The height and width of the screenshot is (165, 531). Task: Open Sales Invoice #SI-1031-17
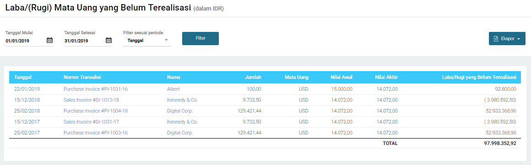[x=92, y=122]
